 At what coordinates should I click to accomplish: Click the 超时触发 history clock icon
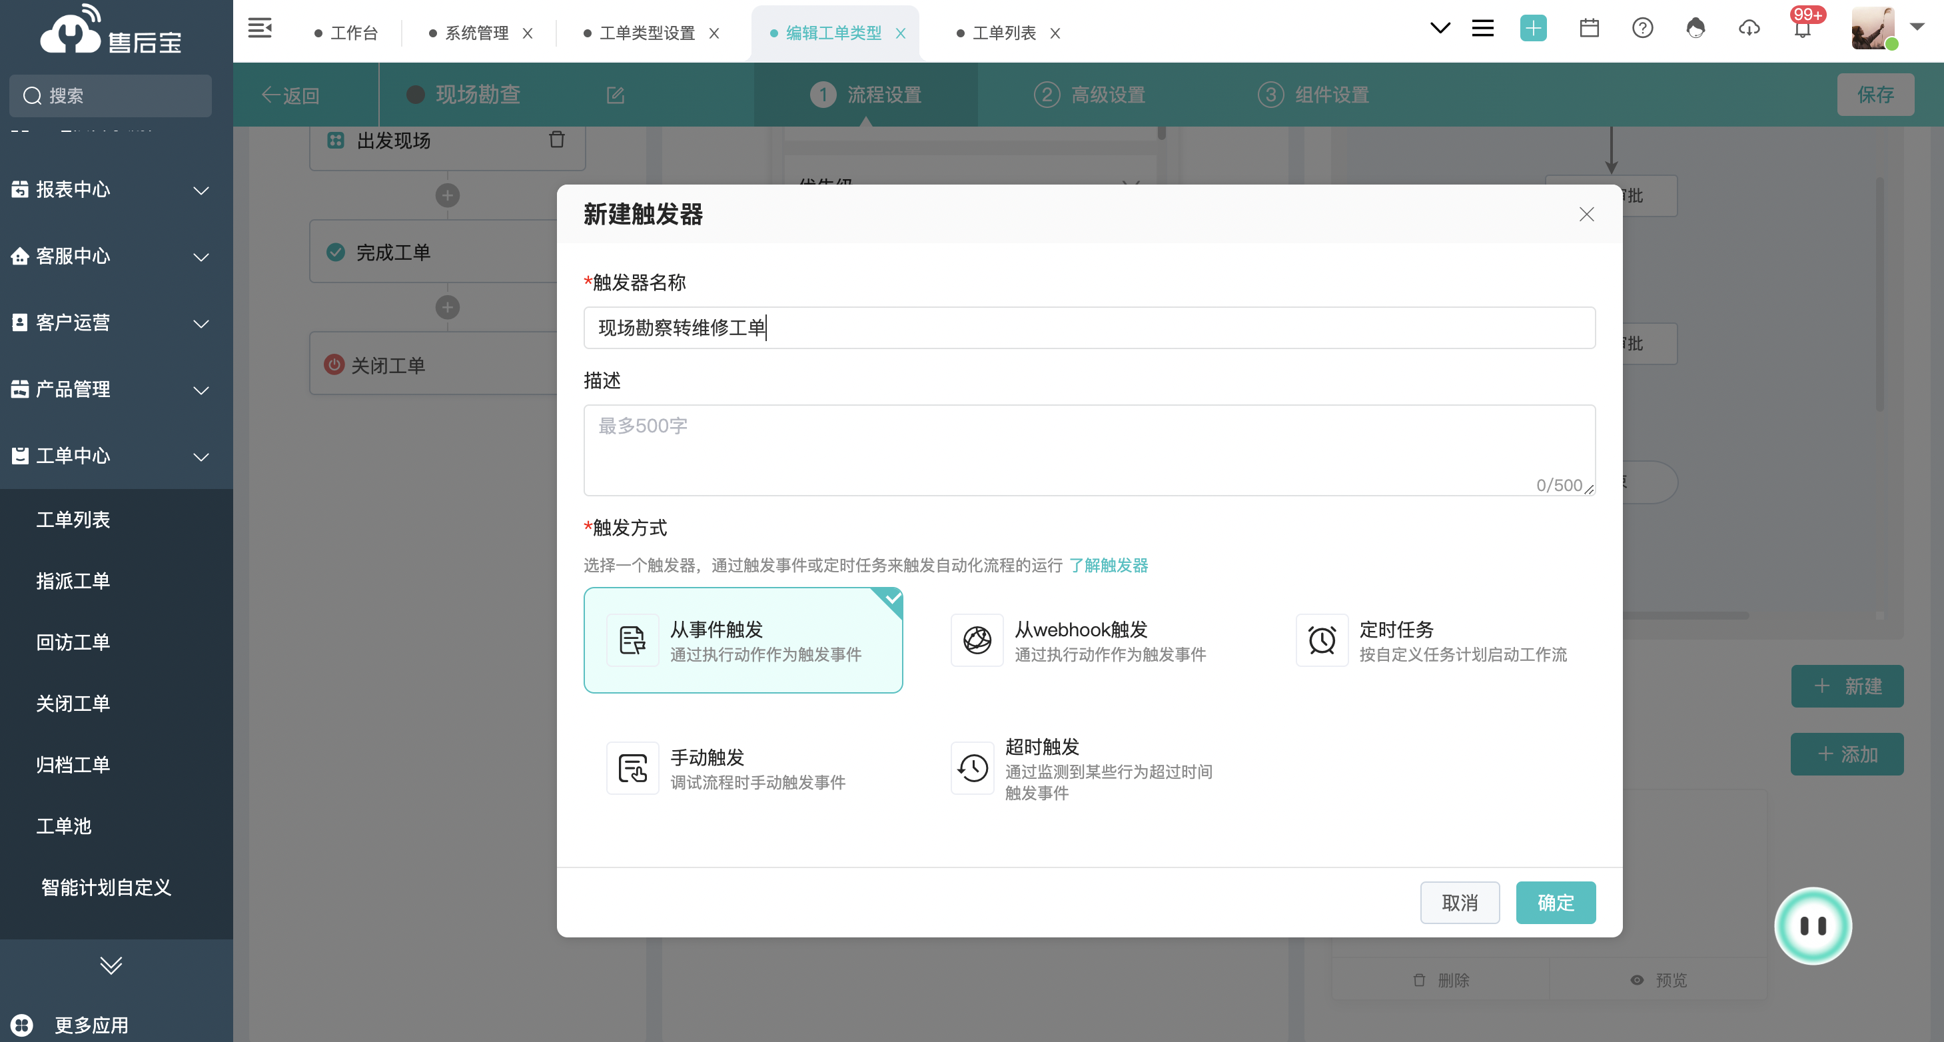972,768
